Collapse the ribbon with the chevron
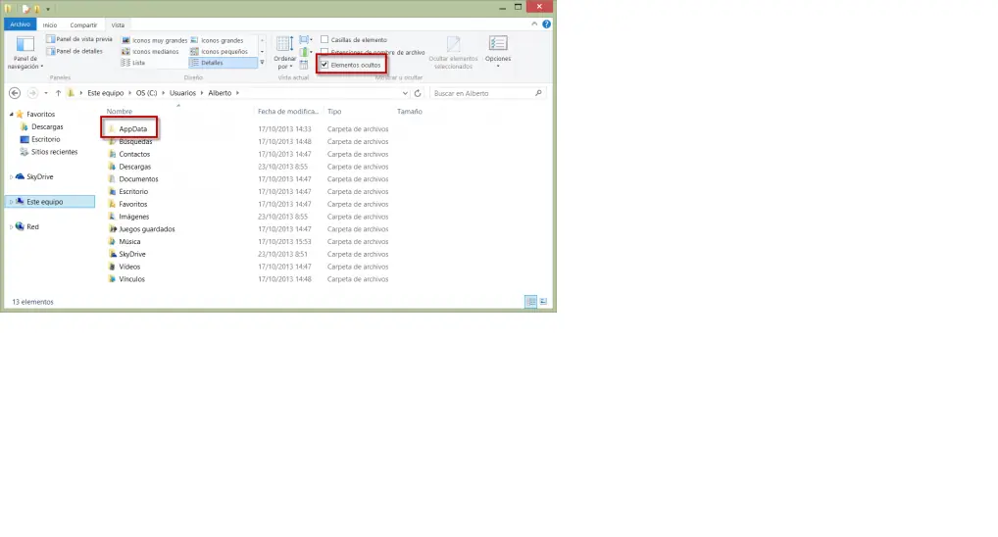 (x=534, y=24)
